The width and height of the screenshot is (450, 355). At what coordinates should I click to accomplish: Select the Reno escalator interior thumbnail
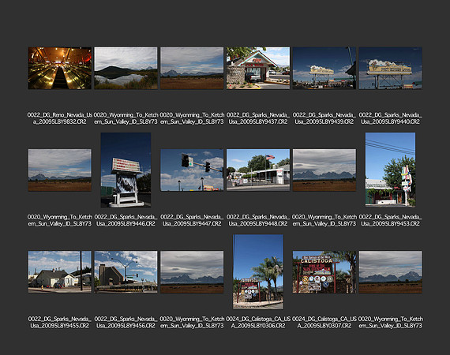click(x=60, y=68)
